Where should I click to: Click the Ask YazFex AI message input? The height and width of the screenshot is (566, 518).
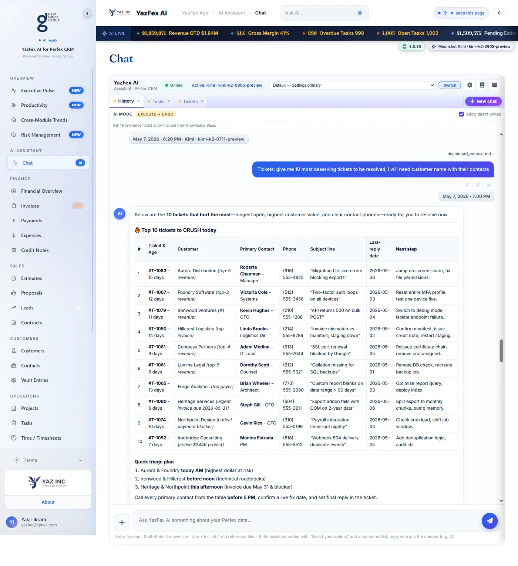click(x=306, y=520)
